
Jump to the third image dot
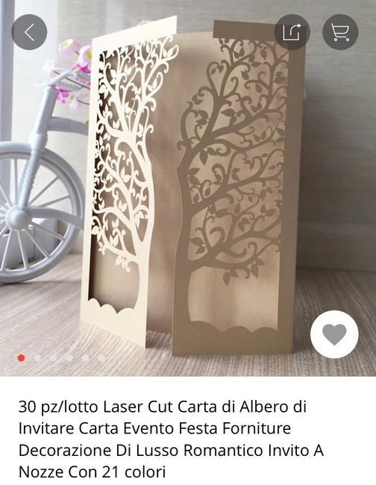(x=53, y=358)
